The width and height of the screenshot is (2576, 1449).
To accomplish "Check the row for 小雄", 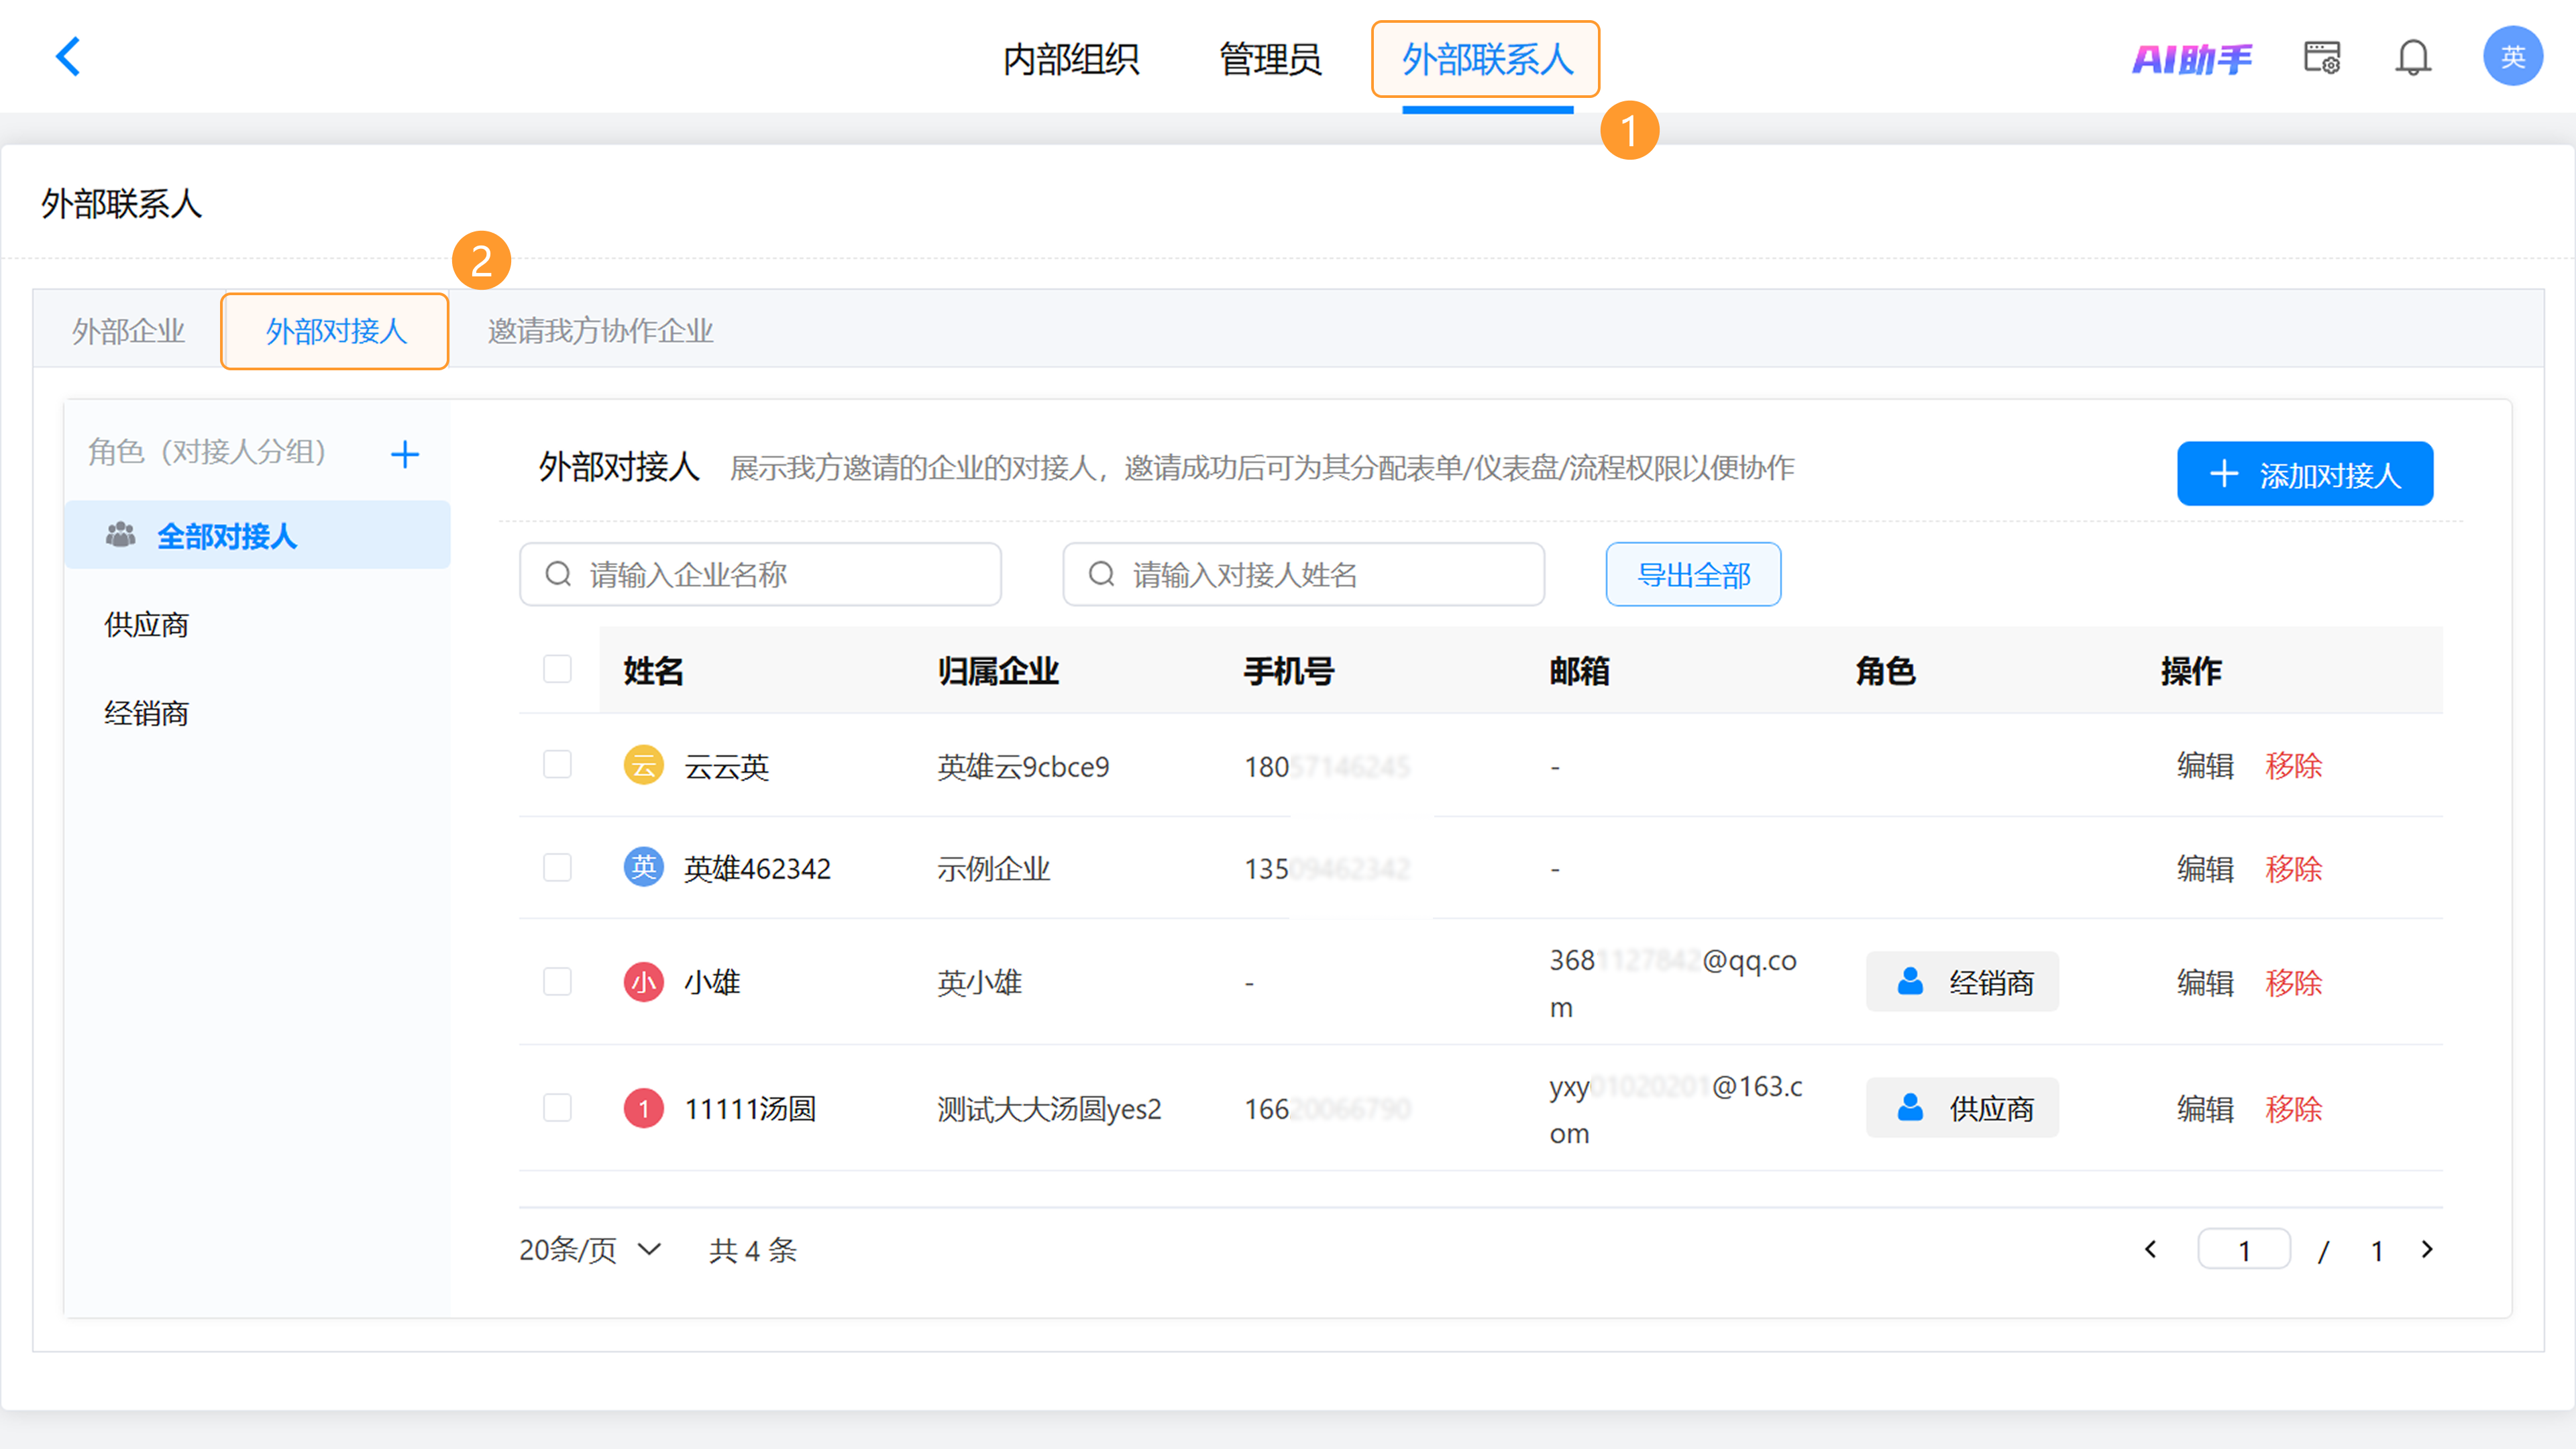I will coord(557,982).
